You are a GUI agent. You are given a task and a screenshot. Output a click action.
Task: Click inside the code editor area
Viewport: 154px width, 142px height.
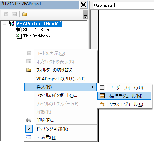click(126, 46)
